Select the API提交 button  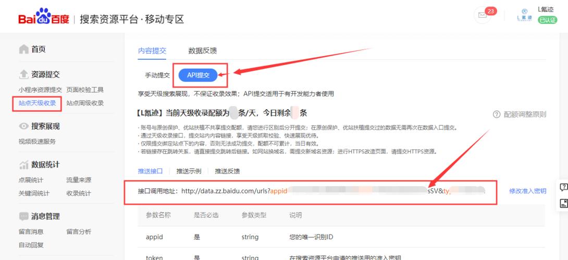(x=198, y=75)
